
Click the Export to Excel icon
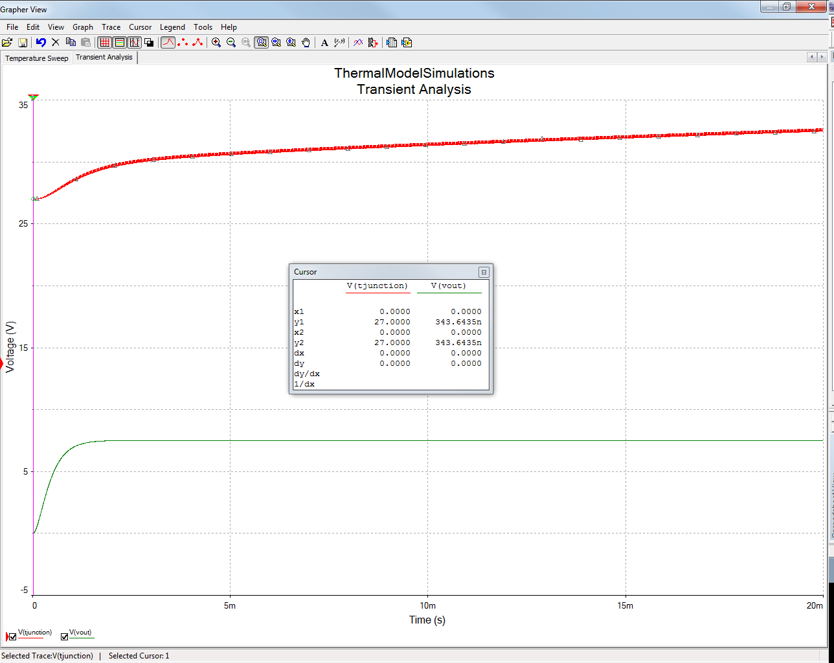(x=391, y=43)
